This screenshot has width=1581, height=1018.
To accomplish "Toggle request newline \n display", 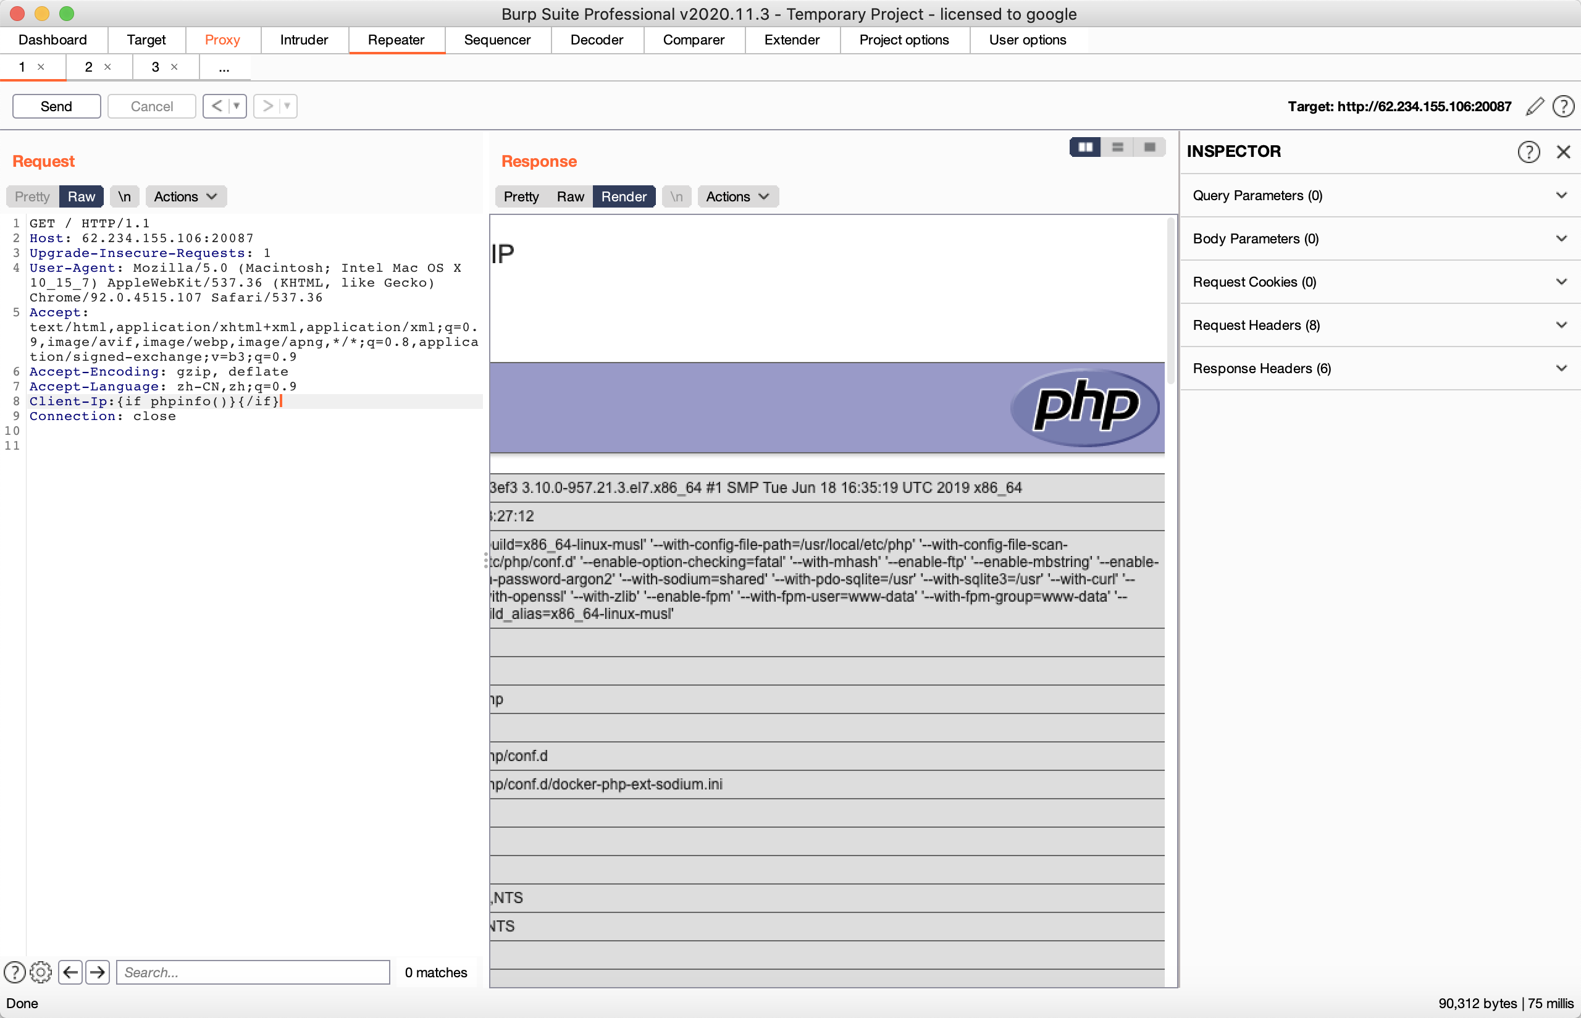I will click(x=124, y=196).
